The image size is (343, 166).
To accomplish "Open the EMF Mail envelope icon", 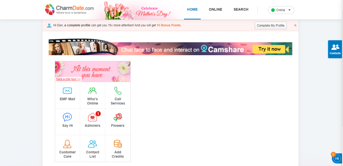I will tap(67, 91).
